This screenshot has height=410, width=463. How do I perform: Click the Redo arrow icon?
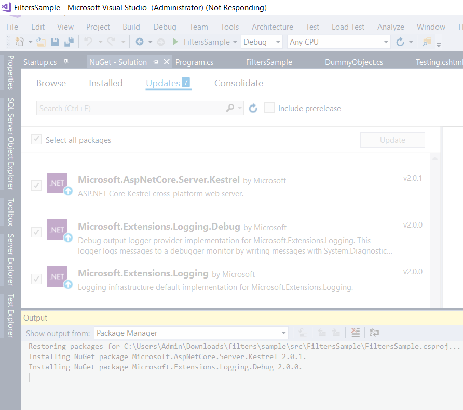click(111, 42)
